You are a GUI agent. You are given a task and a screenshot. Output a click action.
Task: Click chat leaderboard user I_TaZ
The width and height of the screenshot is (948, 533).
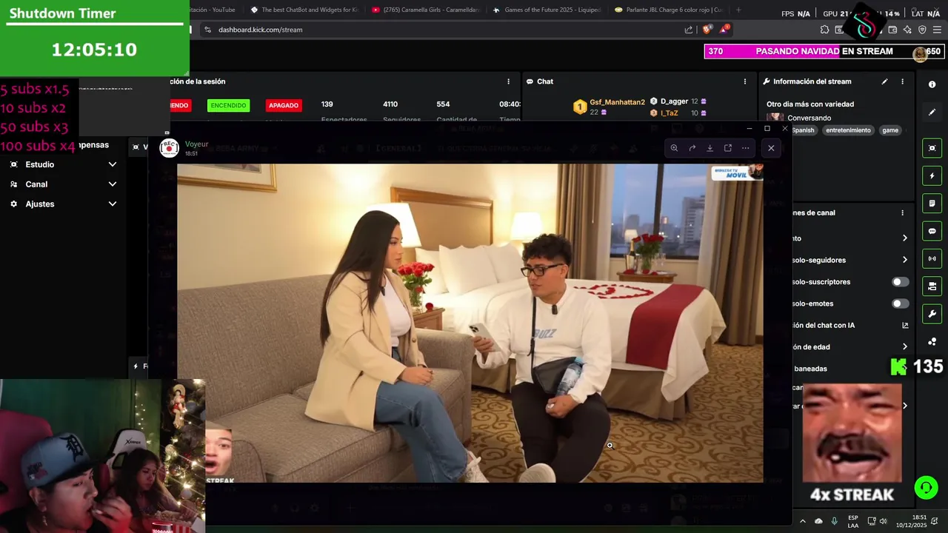pos(669,113)
